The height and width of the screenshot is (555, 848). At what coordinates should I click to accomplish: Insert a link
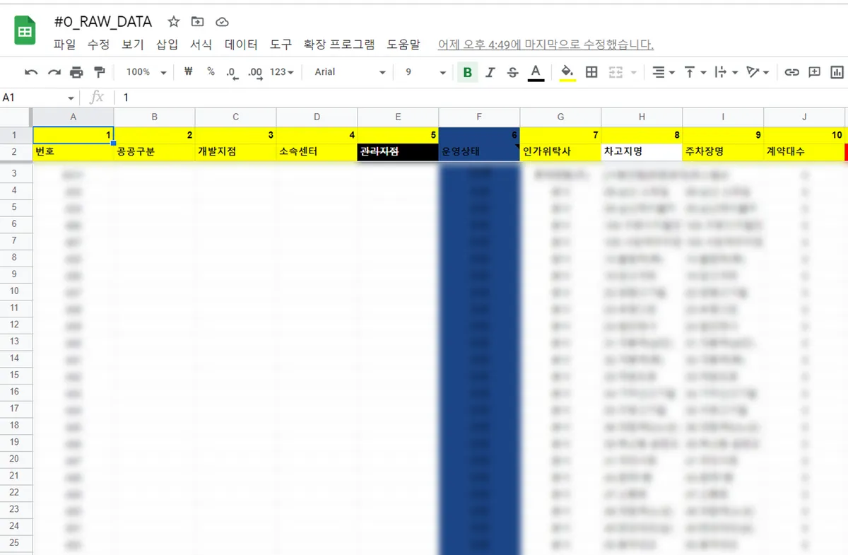792,72
